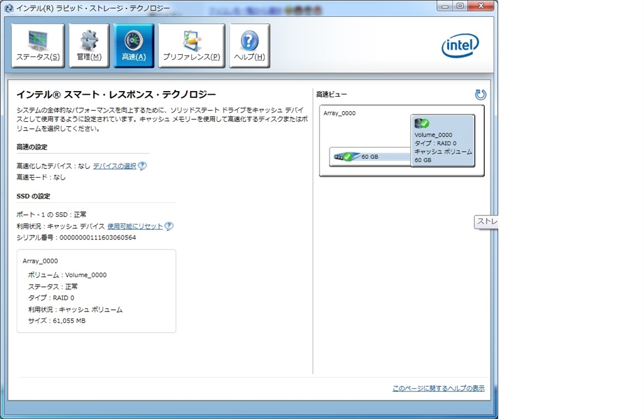Minimize the Intel Rapid Storage window
The width and height of the screenshot is (644, 419).
click(x=445, y=6)
